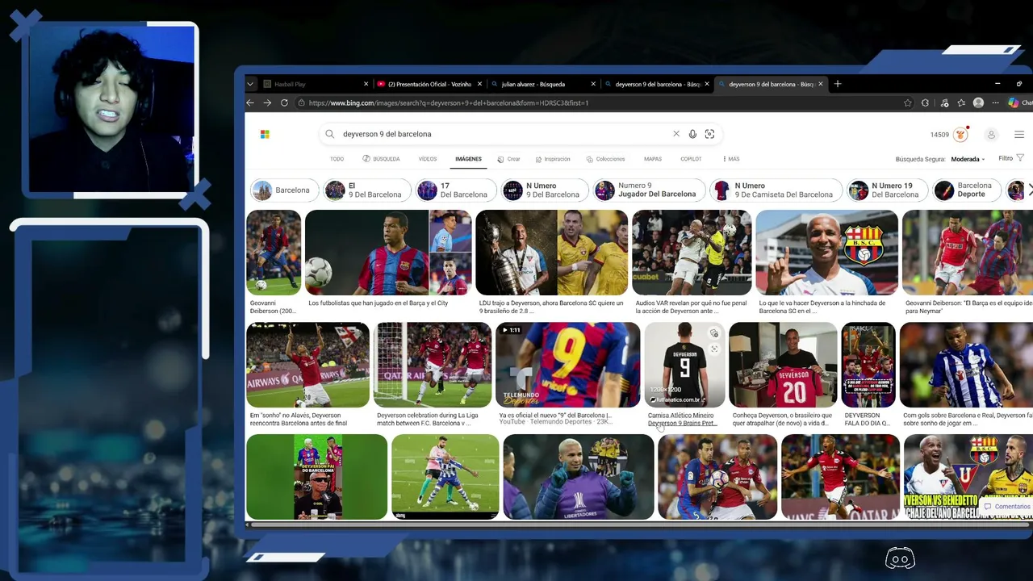1033x581 pixels.
Task: Go forward in browser history
Action: [267, 102]
